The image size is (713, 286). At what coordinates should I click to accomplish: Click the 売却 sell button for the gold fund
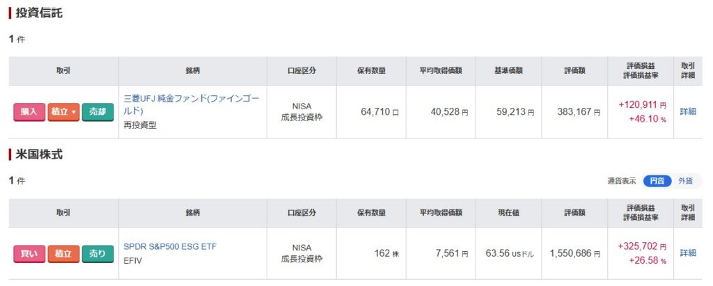point(97,112)
